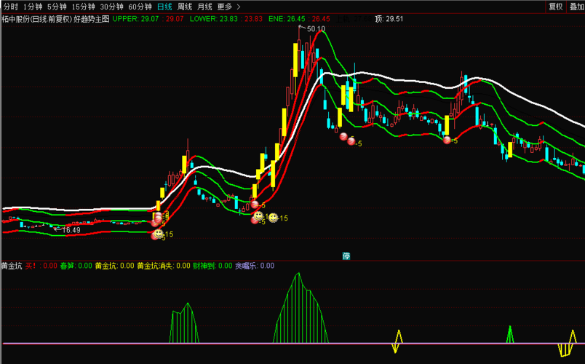Screen dimensions: 585x364
Task: Click the 好趋势主图 indicator name
Action: pos(92,19)
